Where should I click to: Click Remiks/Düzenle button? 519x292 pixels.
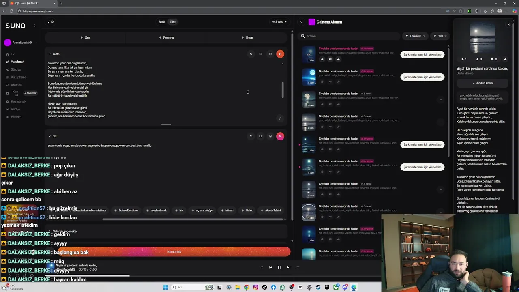click(483, 83)
